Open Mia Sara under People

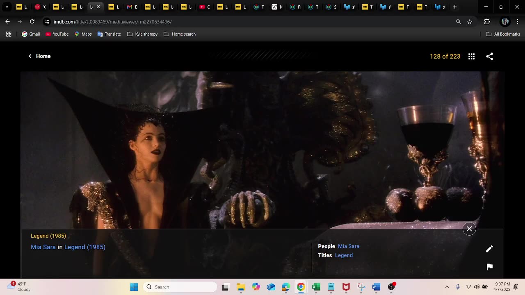pos(349,246)
